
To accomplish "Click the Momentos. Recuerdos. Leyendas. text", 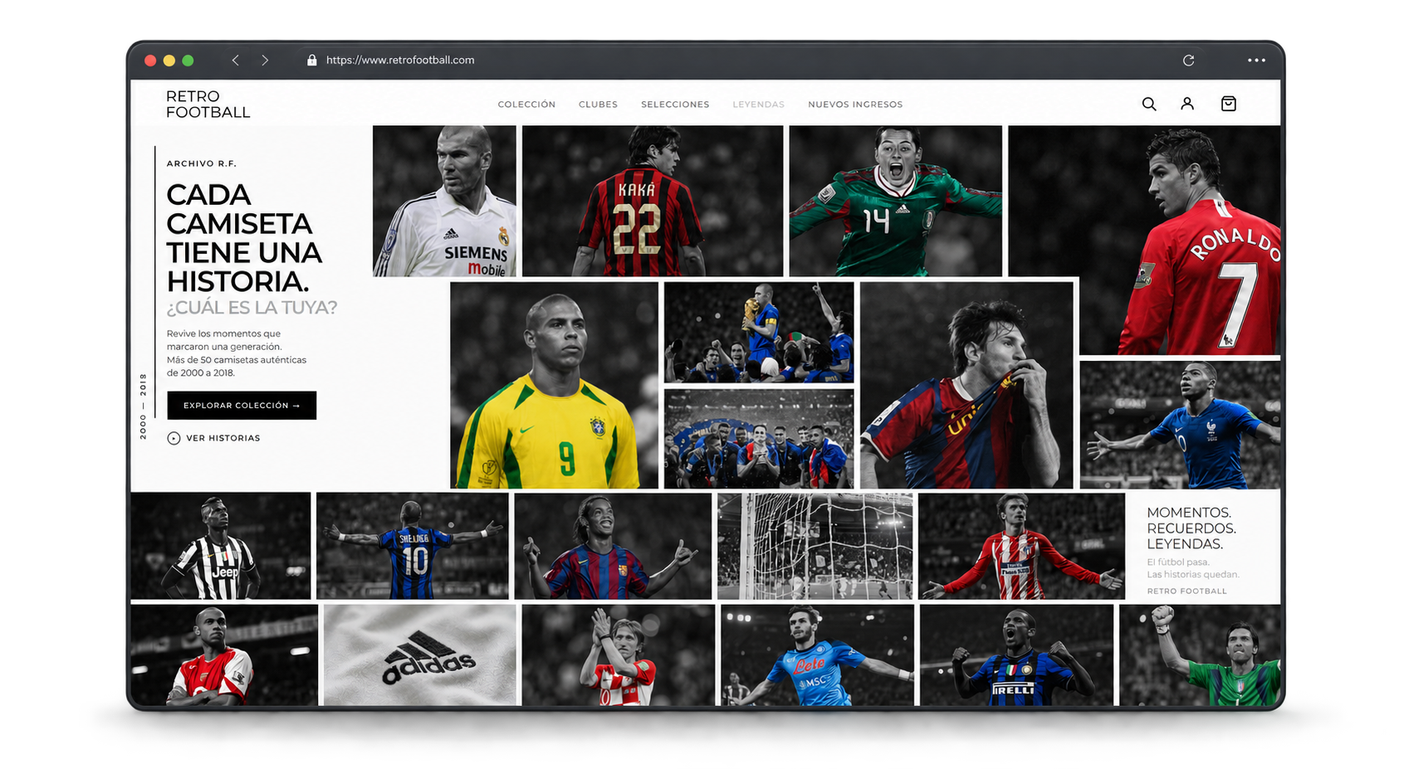I will (1191, 528).
